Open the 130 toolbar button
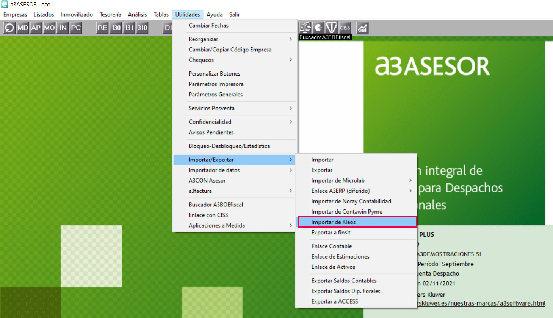This screenshot has height=318, width=553. [116, 28]
